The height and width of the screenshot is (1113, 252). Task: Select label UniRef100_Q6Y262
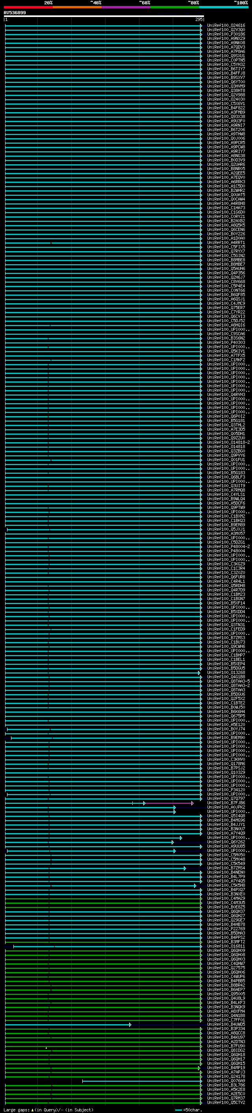(x=226, y=842)
